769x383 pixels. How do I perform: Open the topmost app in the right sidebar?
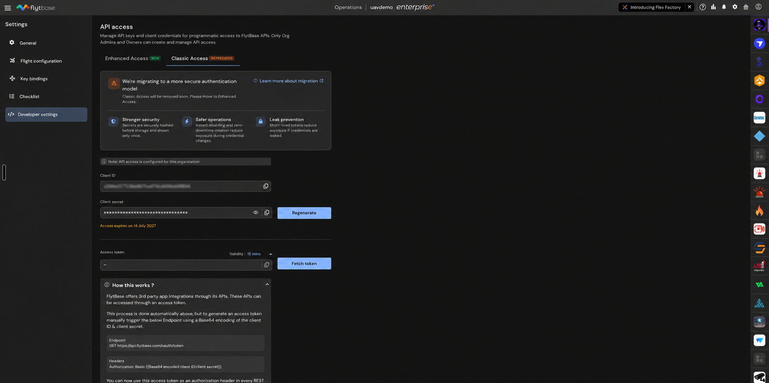759,25
